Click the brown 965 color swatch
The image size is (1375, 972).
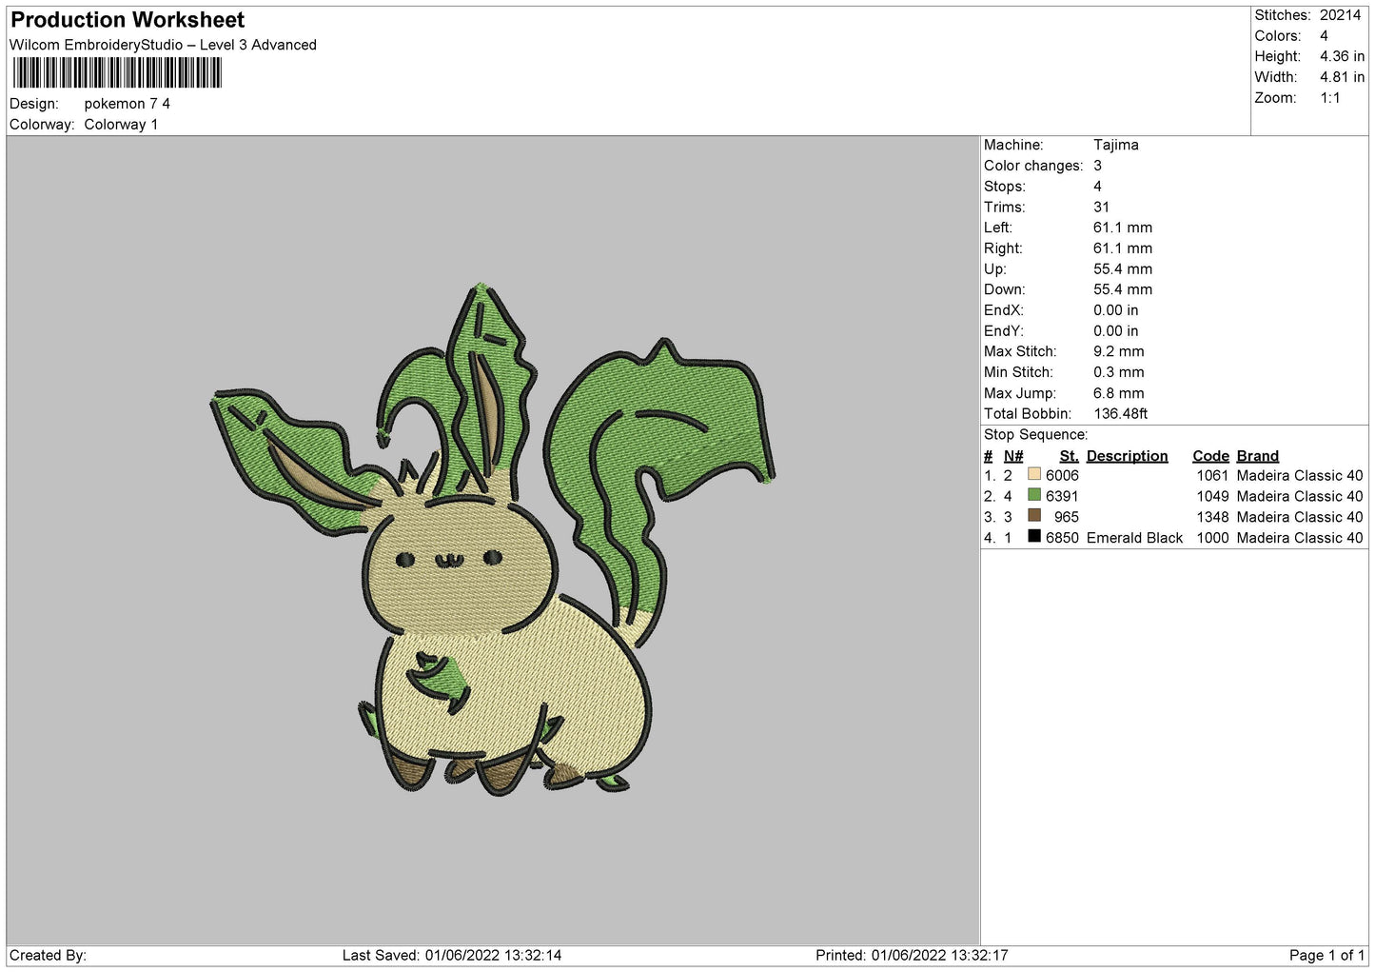tap(1034, 516)
